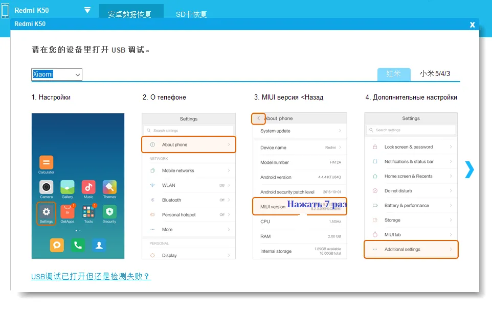Switch to the SD卡恢复 tab
492x317 pixels.
point(191,14)
